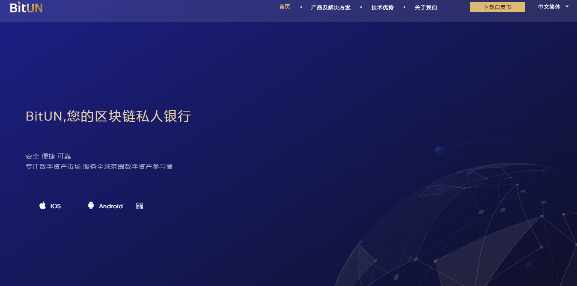
Task: Click text 专注数字资产市场 服务全球范围数字资产参与者
Action: click(x=99, y=167)
